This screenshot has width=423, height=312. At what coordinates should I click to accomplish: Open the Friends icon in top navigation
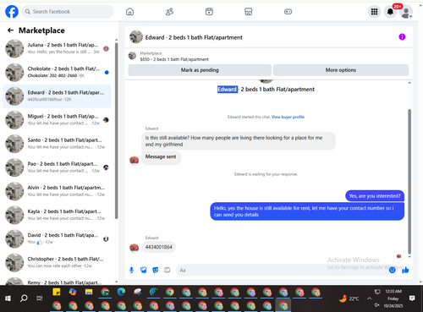(x=169, y=12)
